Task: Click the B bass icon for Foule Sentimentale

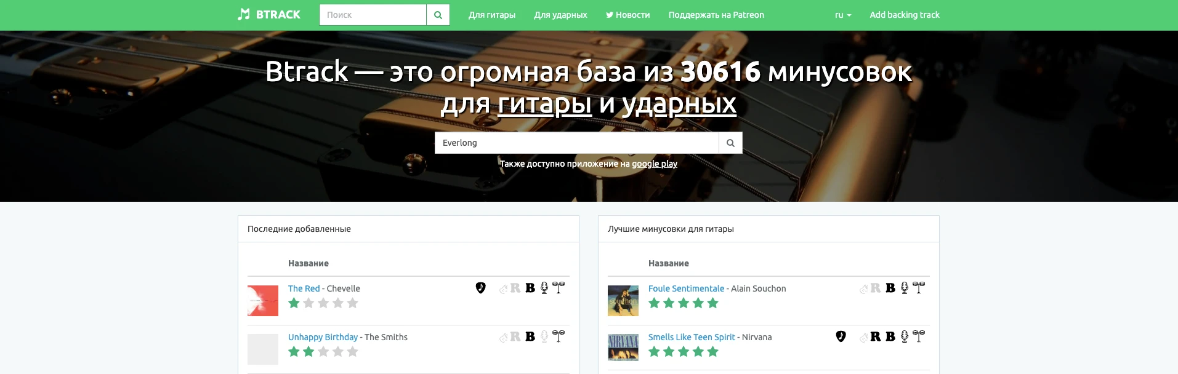Action: 890,288
